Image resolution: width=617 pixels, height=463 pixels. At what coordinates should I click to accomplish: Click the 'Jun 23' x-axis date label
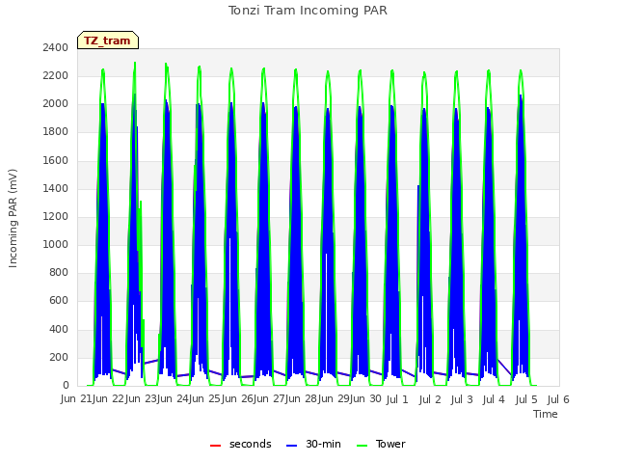(142, 399)
